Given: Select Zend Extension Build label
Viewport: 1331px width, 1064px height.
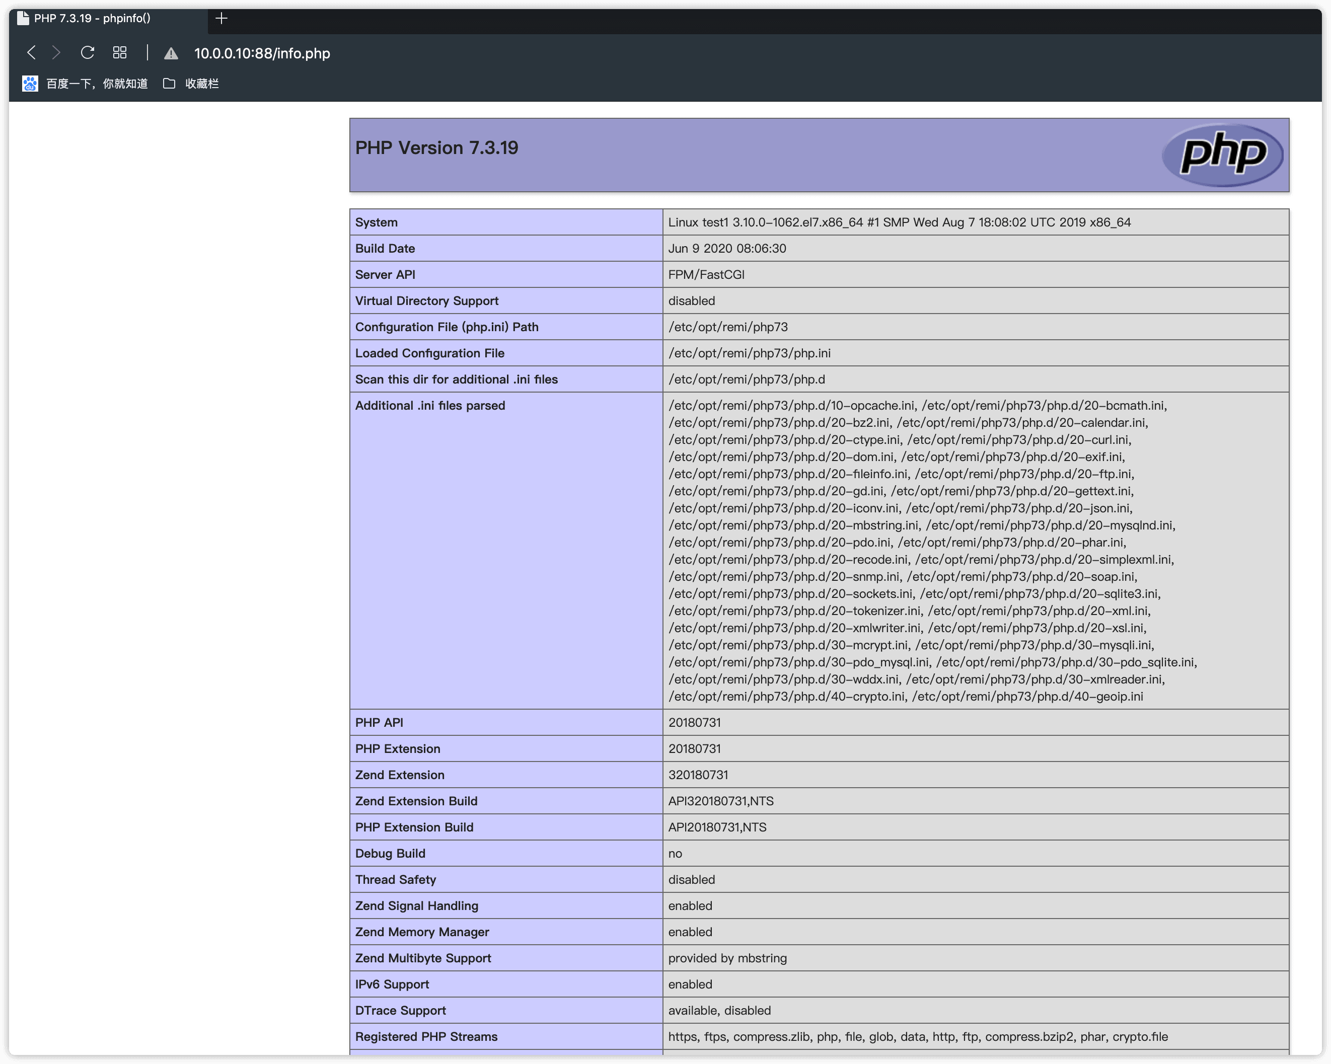Looking at the screenshot, I should point(416,801).
